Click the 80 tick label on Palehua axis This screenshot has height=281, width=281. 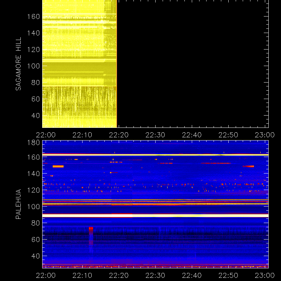(35, 223)
